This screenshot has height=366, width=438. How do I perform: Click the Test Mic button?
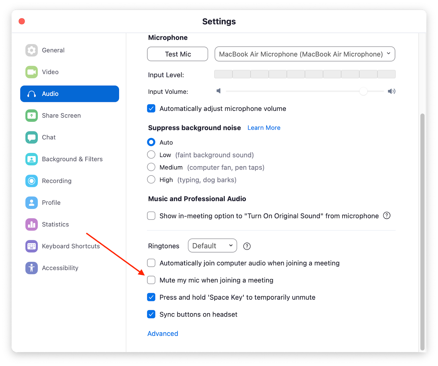[177, 54]
